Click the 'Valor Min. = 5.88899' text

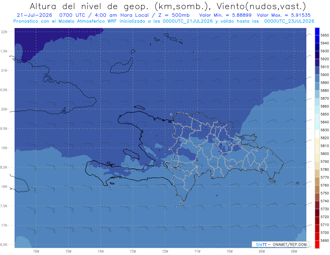tap(226, 15)
